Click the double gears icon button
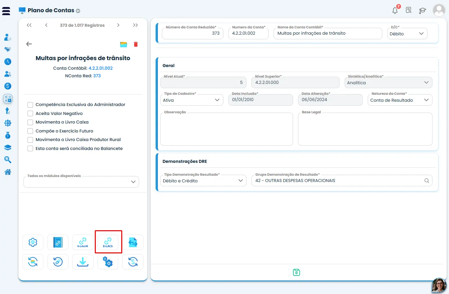The height and width of the screenshot is (294, 449). 108,262
